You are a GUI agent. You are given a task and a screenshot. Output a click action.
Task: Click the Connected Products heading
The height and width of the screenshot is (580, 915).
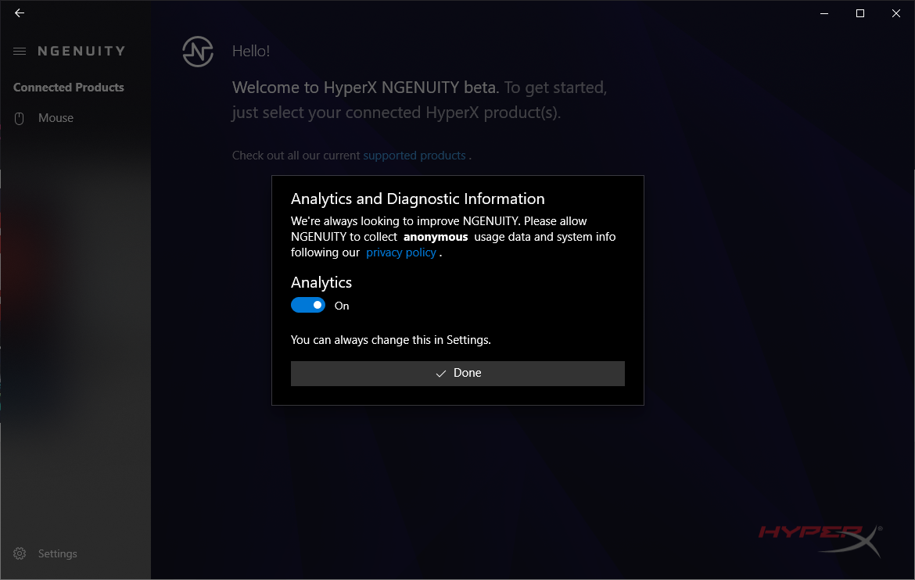69,88
